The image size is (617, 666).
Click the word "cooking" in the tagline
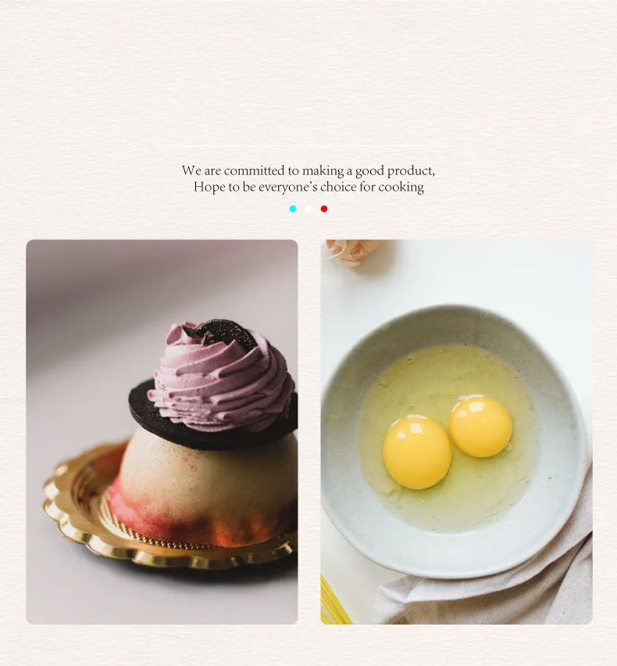pos(401,188)
